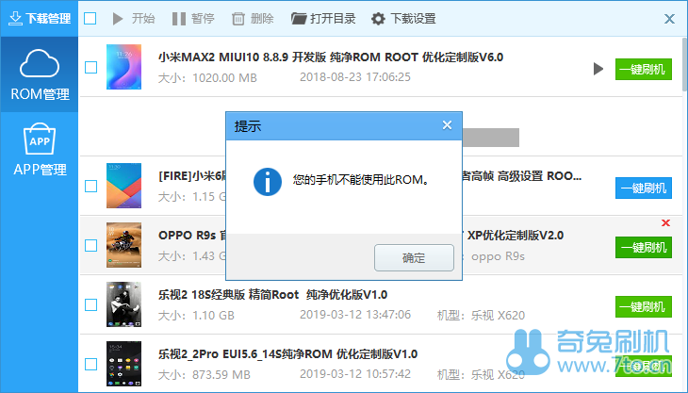Close the 提示 dialog with X
Image resolution: width=688 pixels, height=393 pixels.
coord(447,125)
